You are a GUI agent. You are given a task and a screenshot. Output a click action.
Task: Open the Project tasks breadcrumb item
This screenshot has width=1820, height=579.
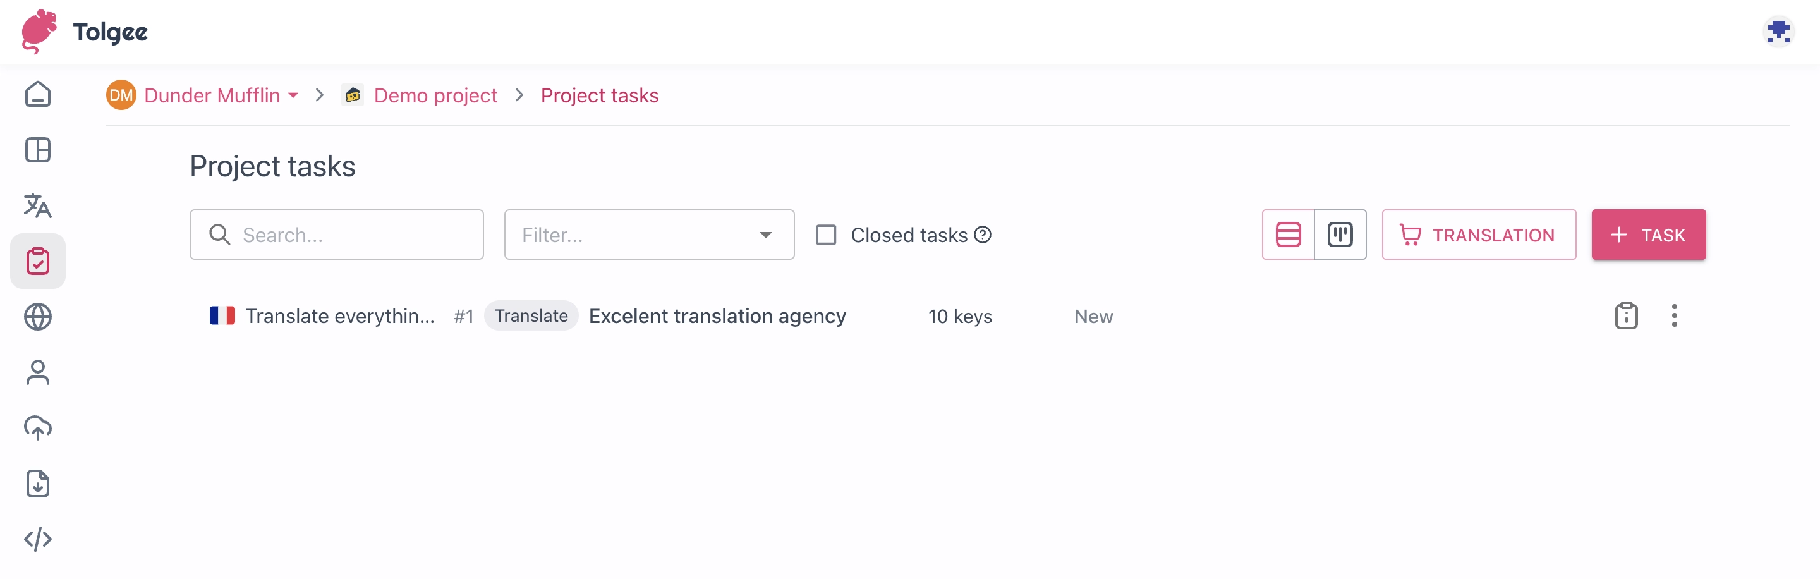[x=599, y=95]
